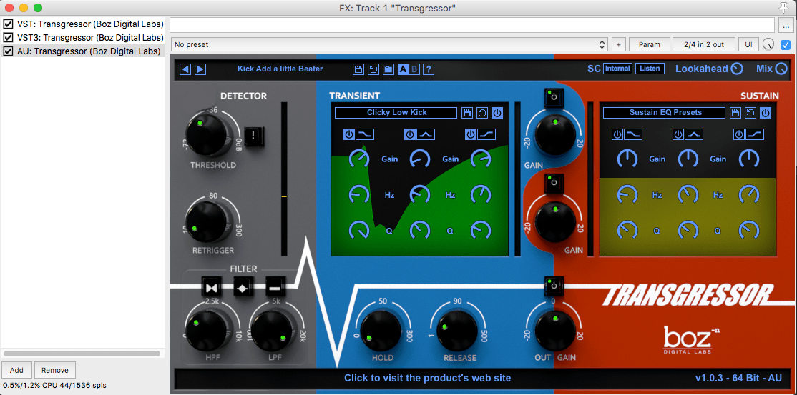Select Sustain high-shelf filter shape

[x=754, y=134]
